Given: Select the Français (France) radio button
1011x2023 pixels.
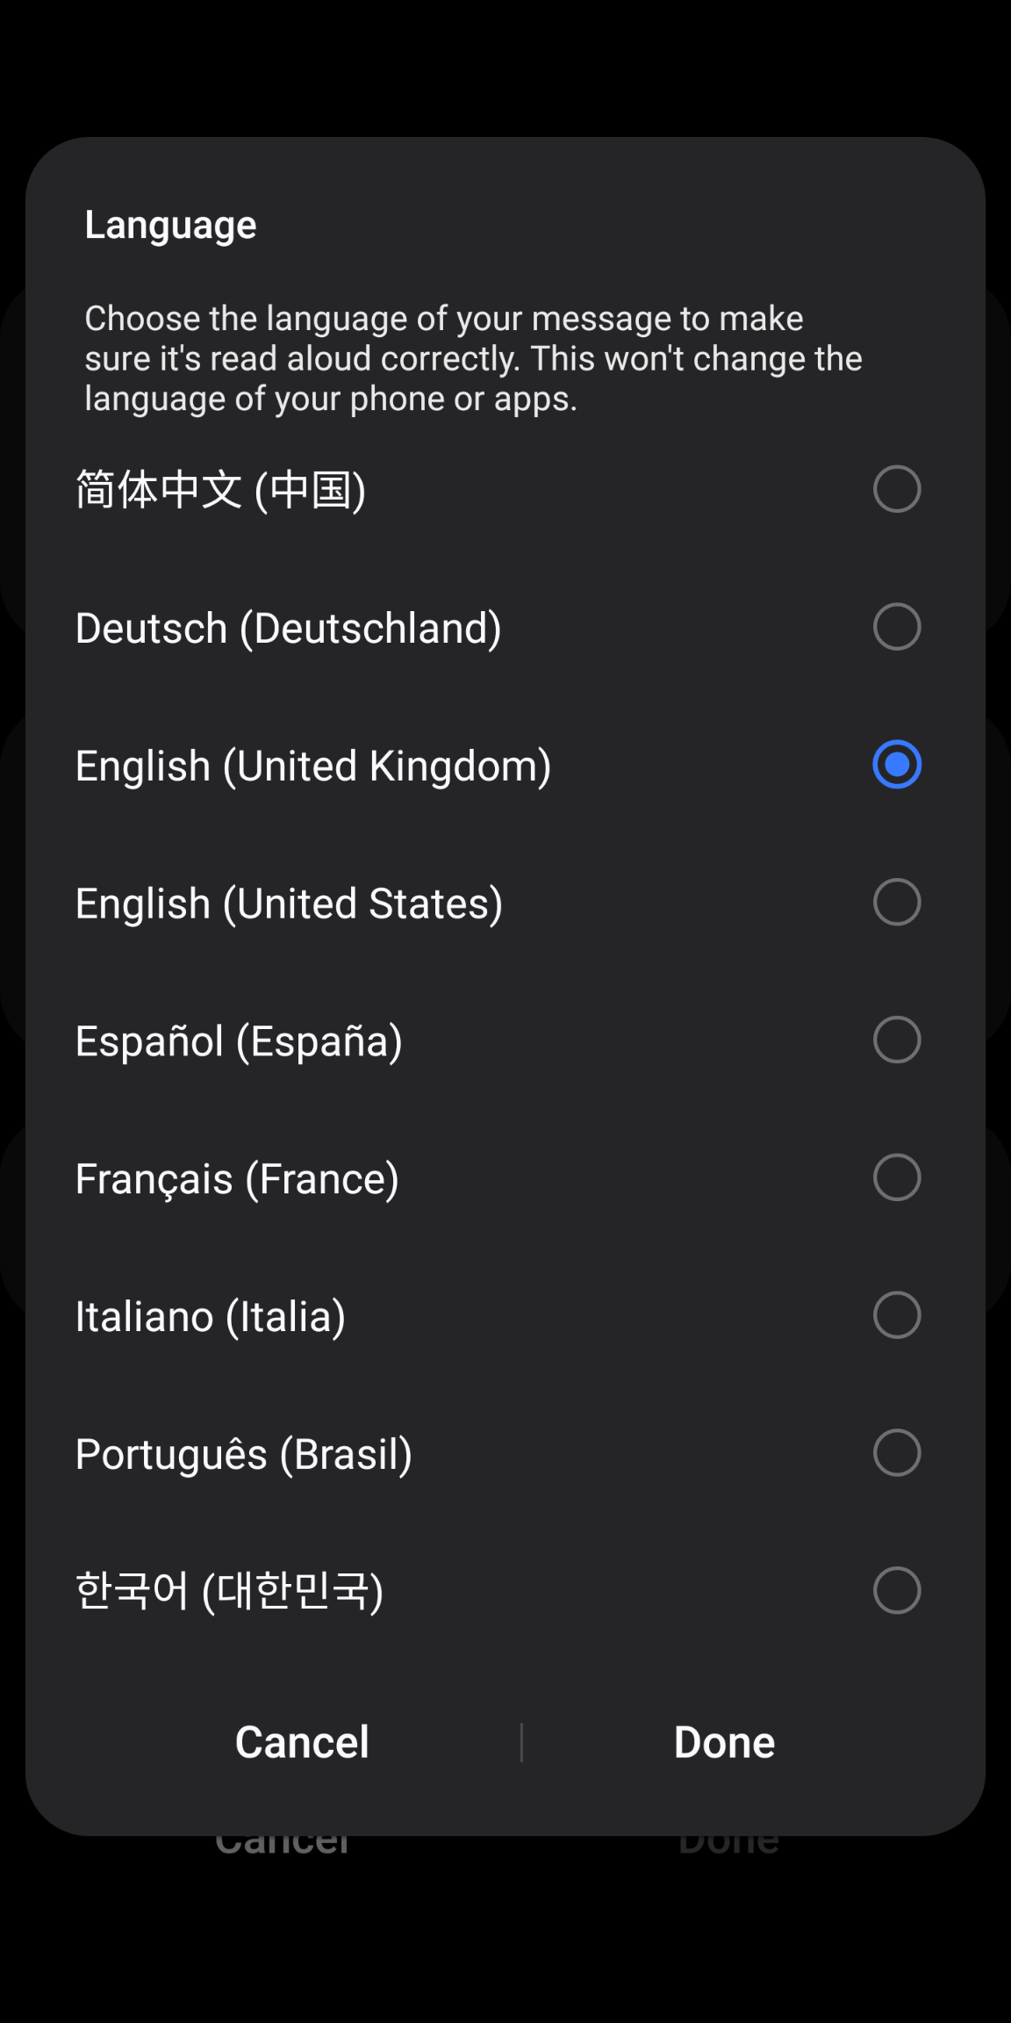Looking at the screenshot, I should [896, 1177].
